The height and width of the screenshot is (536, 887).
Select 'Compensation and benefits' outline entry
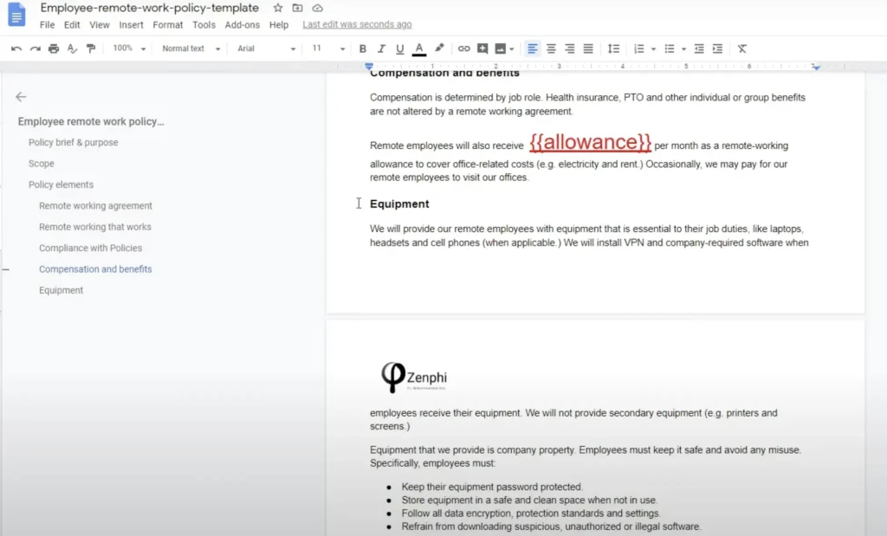coord(95,269)
